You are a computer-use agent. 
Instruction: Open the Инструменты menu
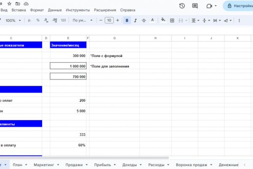(x=78, y=10)
